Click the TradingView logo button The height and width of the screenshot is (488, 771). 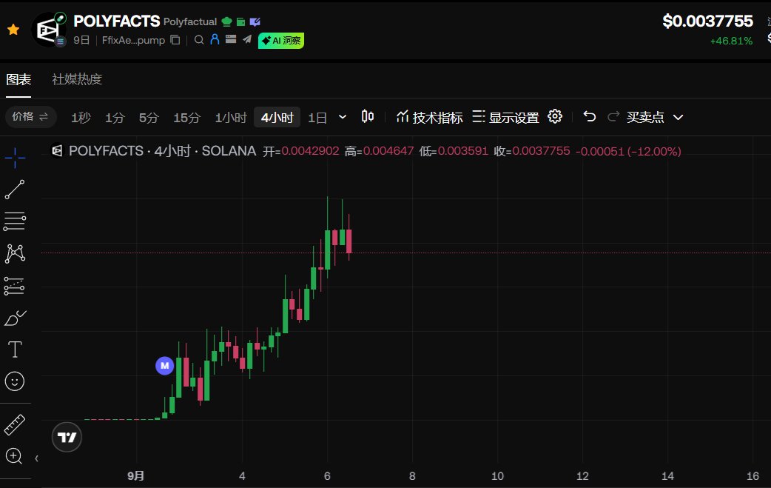pos(67,437)
